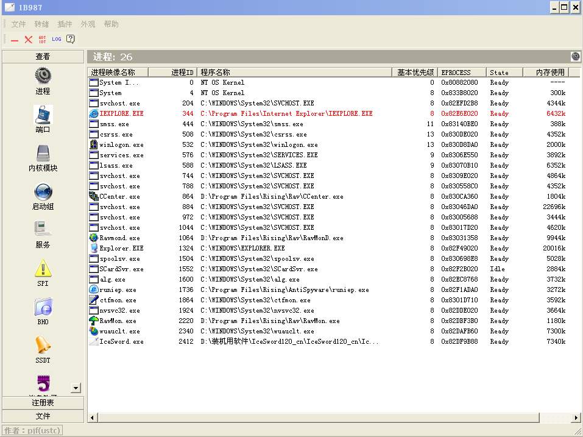The width and height of the screenshot is (583, 437).
Task: Sort by 进程映像名称 column header
Action: pos(118,72)
